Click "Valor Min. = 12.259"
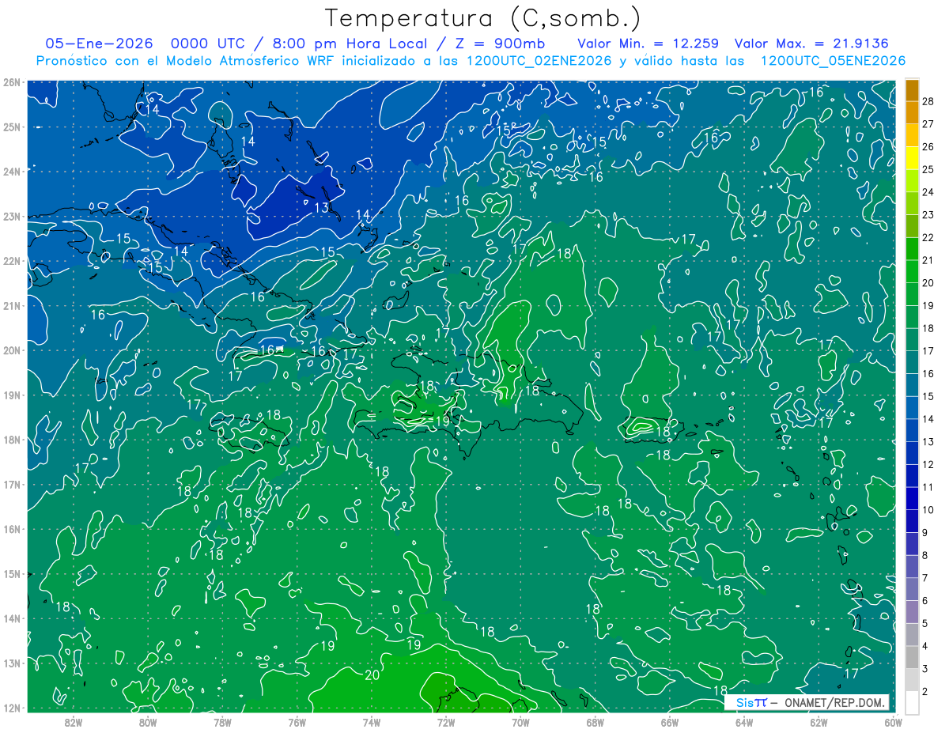Viewport: 949px width, 733px height. [x=648, y=43]
